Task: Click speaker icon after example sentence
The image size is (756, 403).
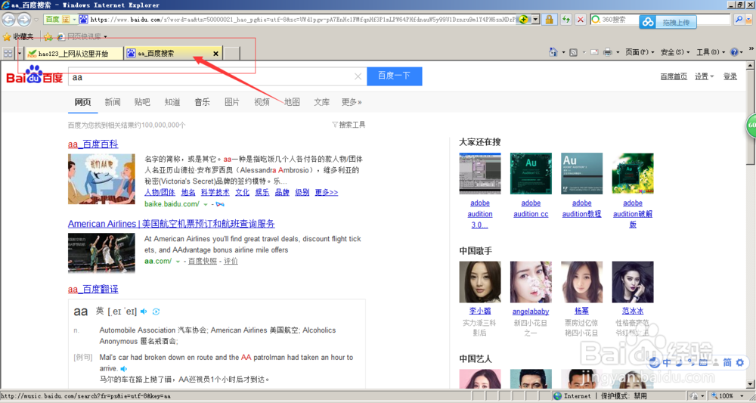Action: [124, 369]
